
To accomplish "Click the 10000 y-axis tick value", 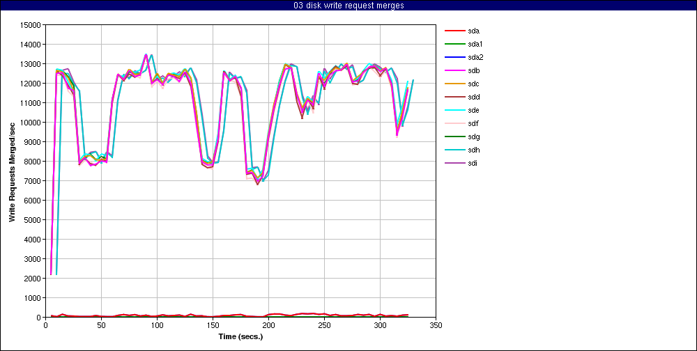I will [31, 122].
